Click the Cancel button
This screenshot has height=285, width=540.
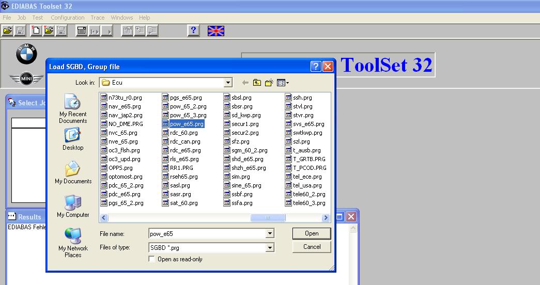coord(312,247)
